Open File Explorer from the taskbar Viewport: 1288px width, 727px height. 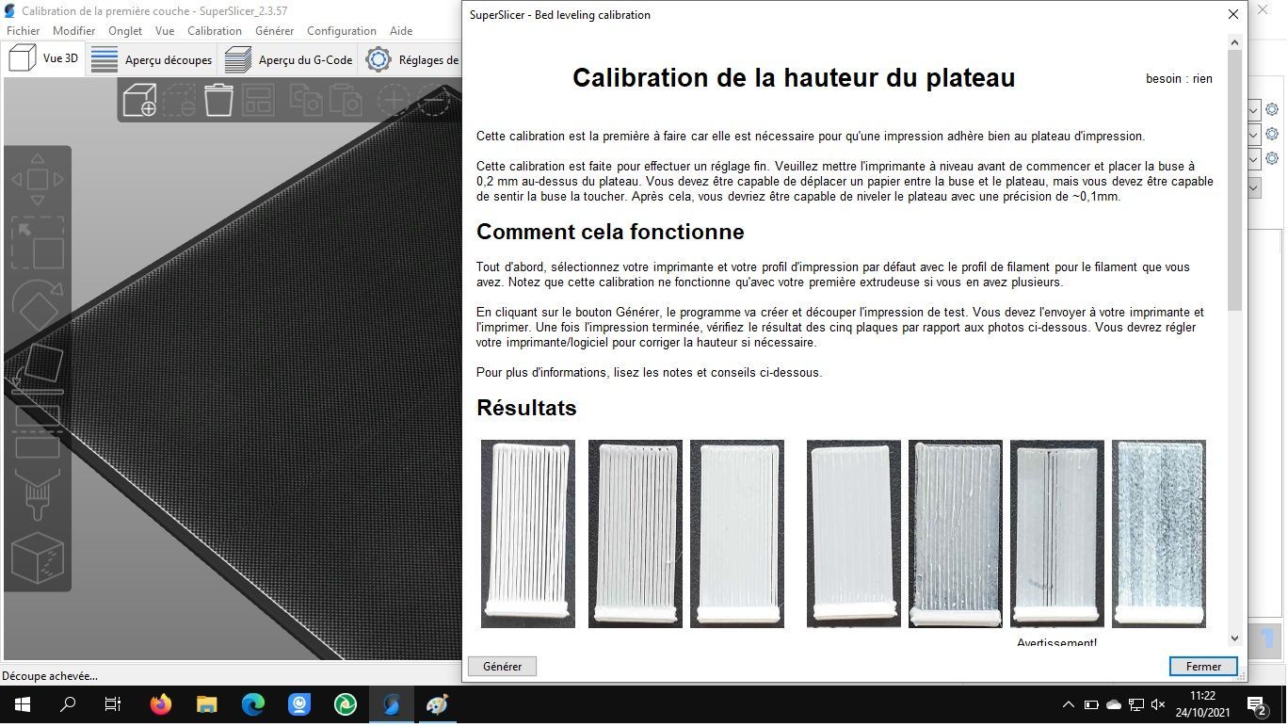pyautogui.click(x=206, y=704)
